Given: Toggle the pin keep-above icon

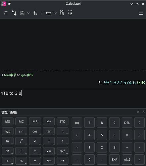Looking at the screenshot, I should click(x=9, y=4).
